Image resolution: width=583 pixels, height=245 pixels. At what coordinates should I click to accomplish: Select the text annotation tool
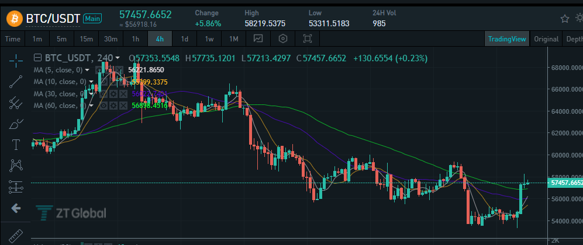pos(16,145)
